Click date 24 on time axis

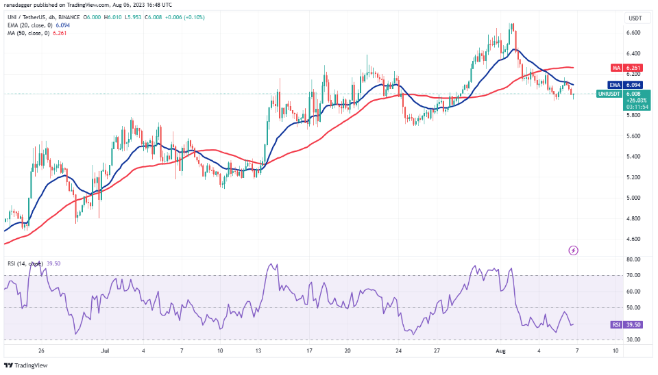pos(399,350)
